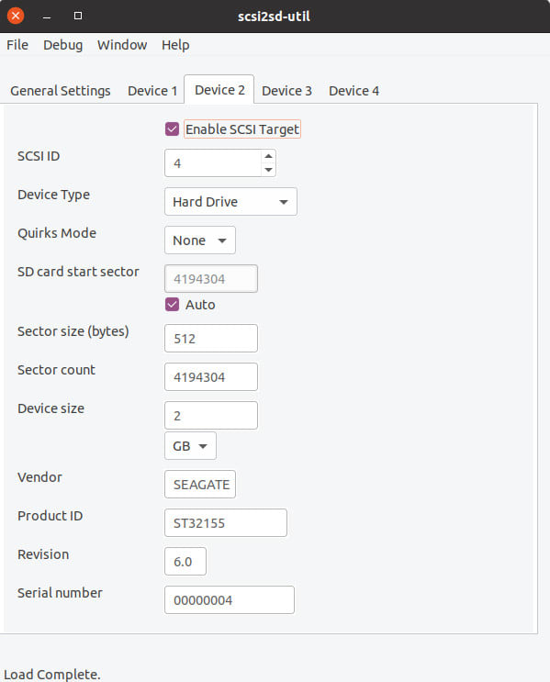Image resolution: width=550 pixels, height=682 pixels.
Task: Uncheck the Auto start sector checkbox
Action: 172,305
